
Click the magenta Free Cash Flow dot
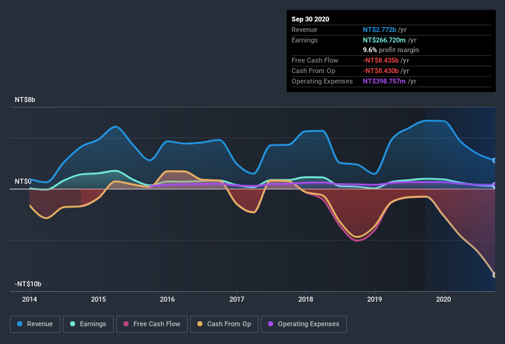(x=126, y=324)
